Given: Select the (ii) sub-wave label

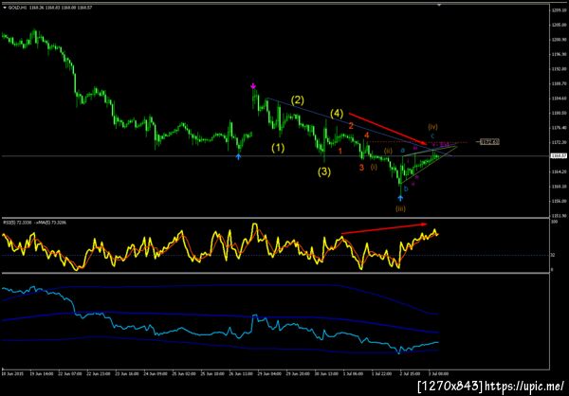Looking at the screenshot, I should click(388, 150).
